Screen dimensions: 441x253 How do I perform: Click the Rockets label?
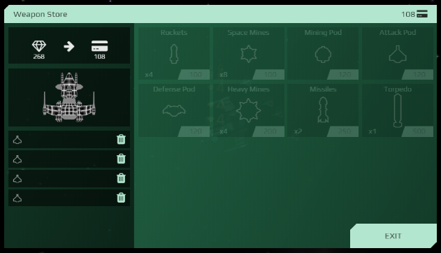coord(174,33)
